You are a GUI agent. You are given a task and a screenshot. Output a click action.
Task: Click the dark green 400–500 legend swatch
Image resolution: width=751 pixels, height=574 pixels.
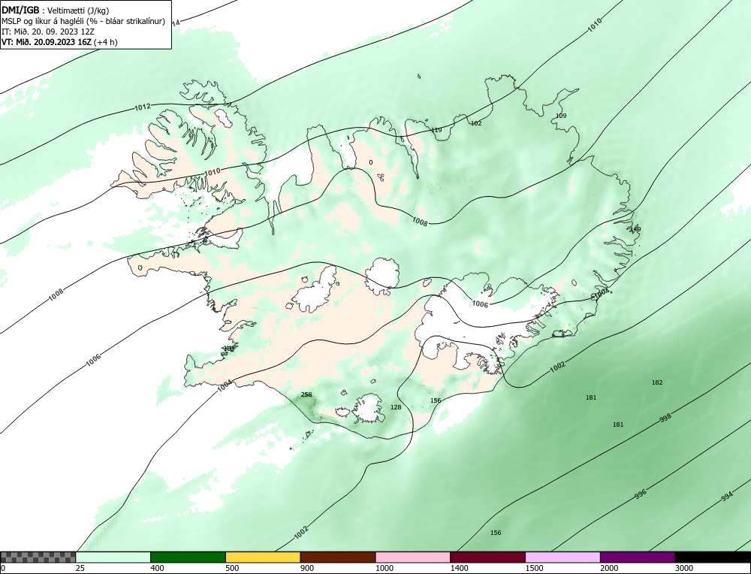tap(188, 557)
